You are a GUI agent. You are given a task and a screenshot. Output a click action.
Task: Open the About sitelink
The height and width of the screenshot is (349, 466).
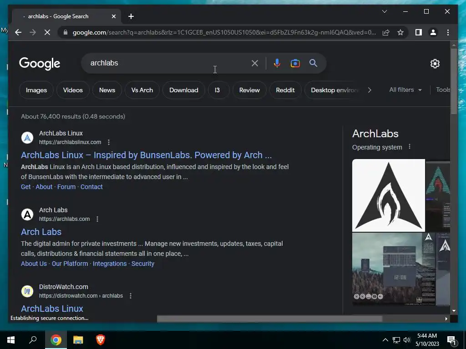(44, 187)
